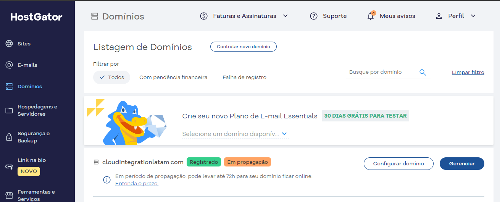
Task: Open Hospedagens e Servidores menu item
Action: [x=37, y=110]
